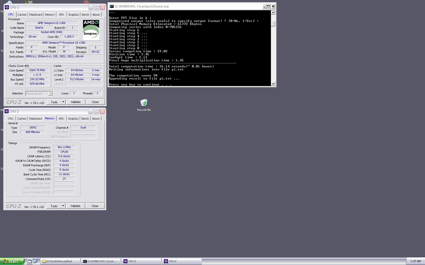Click the Show Desktop quick launch icon

tap(30, 261)
